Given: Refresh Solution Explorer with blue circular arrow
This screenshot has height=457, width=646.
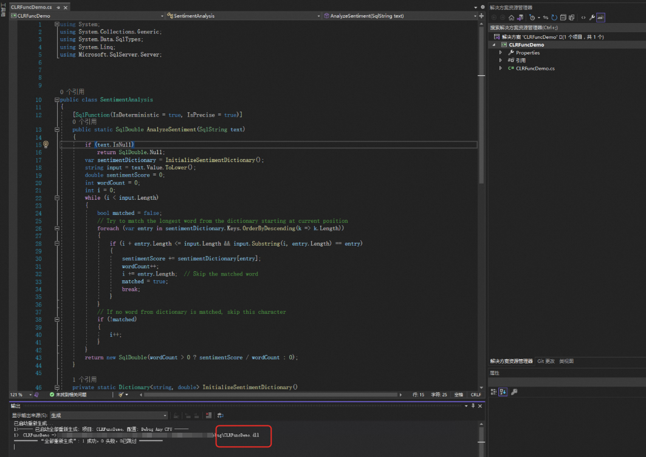Looking at the screenshot, I should (x=554, y=18).
